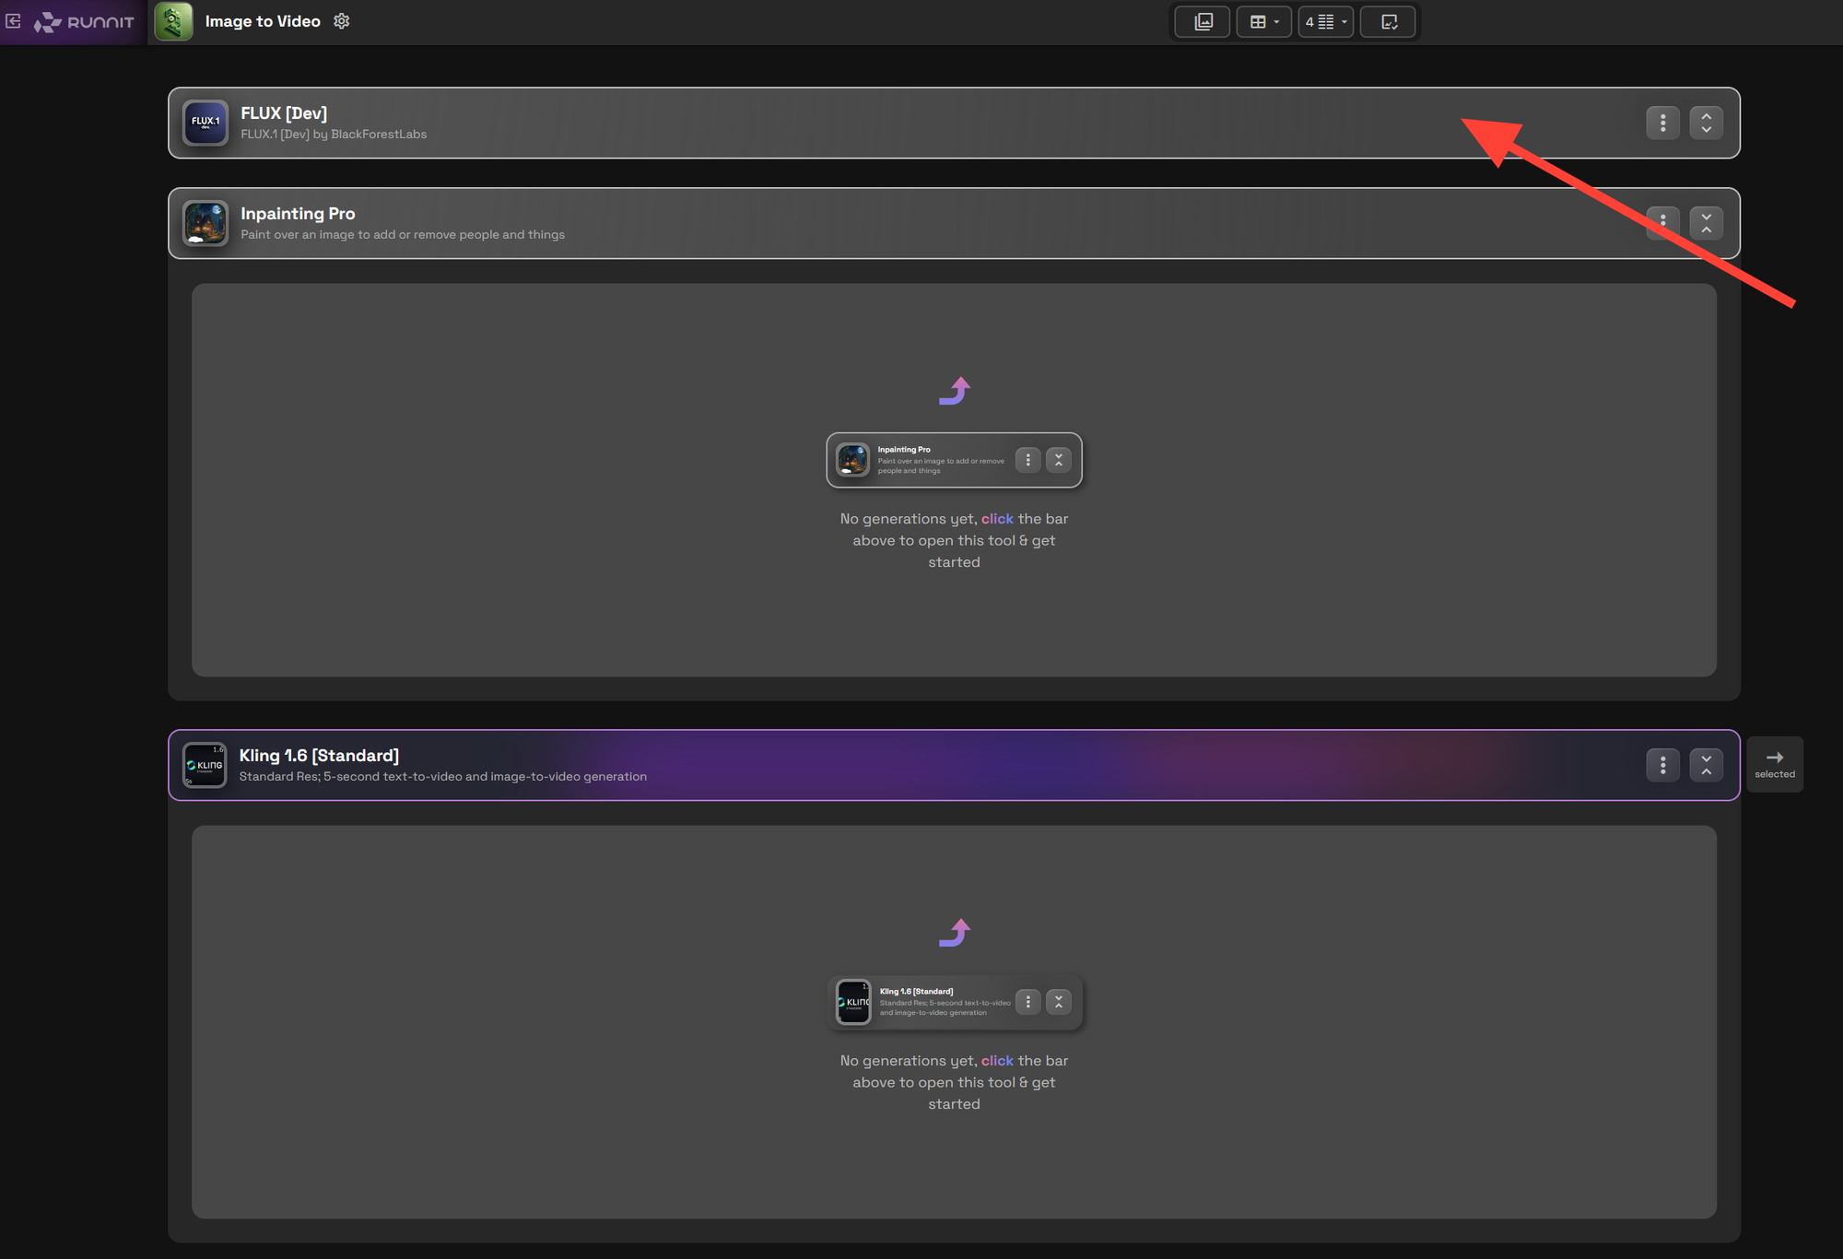Click the FLUX.1 tool thumbnail icon

pyautogui.click(x=205, y=123)
